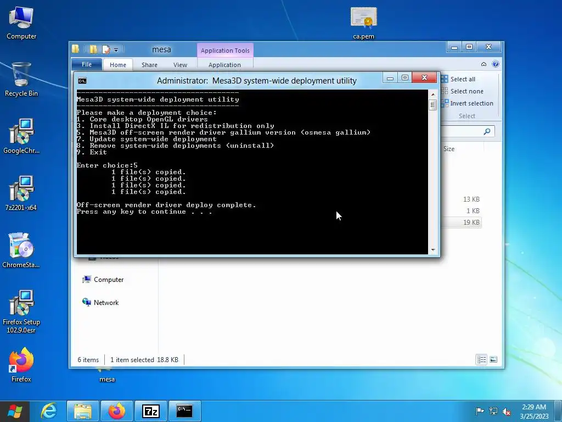This screenshot has height=422, width=562.
Task: Minimize the Mesa3D deployment utility console
Action: 390,77
